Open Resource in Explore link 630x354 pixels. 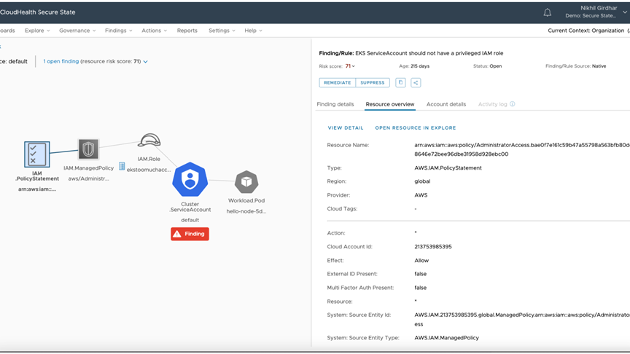pos(416,127)
